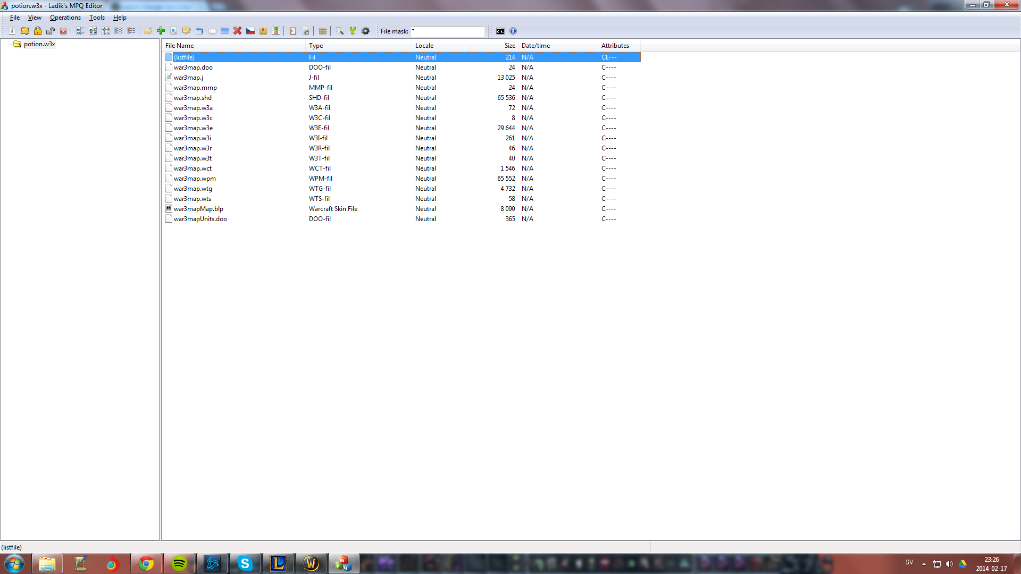Image resolution: width=1021 pixels, height=574 pixels.
Task: Sort by Type column header
Action: (359, 46)
